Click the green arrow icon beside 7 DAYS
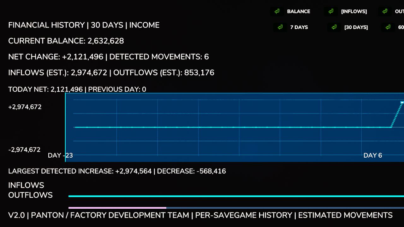Image resolution: width=404 pixels, height=227 pixels. pos(280,27)
